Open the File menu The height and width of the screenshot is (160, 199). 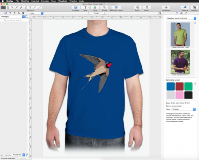pyautogui.click(x=17, y=1)
